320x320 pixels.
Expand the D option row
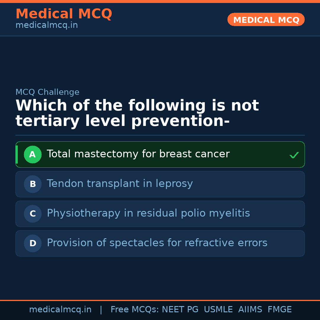(160, 243)
